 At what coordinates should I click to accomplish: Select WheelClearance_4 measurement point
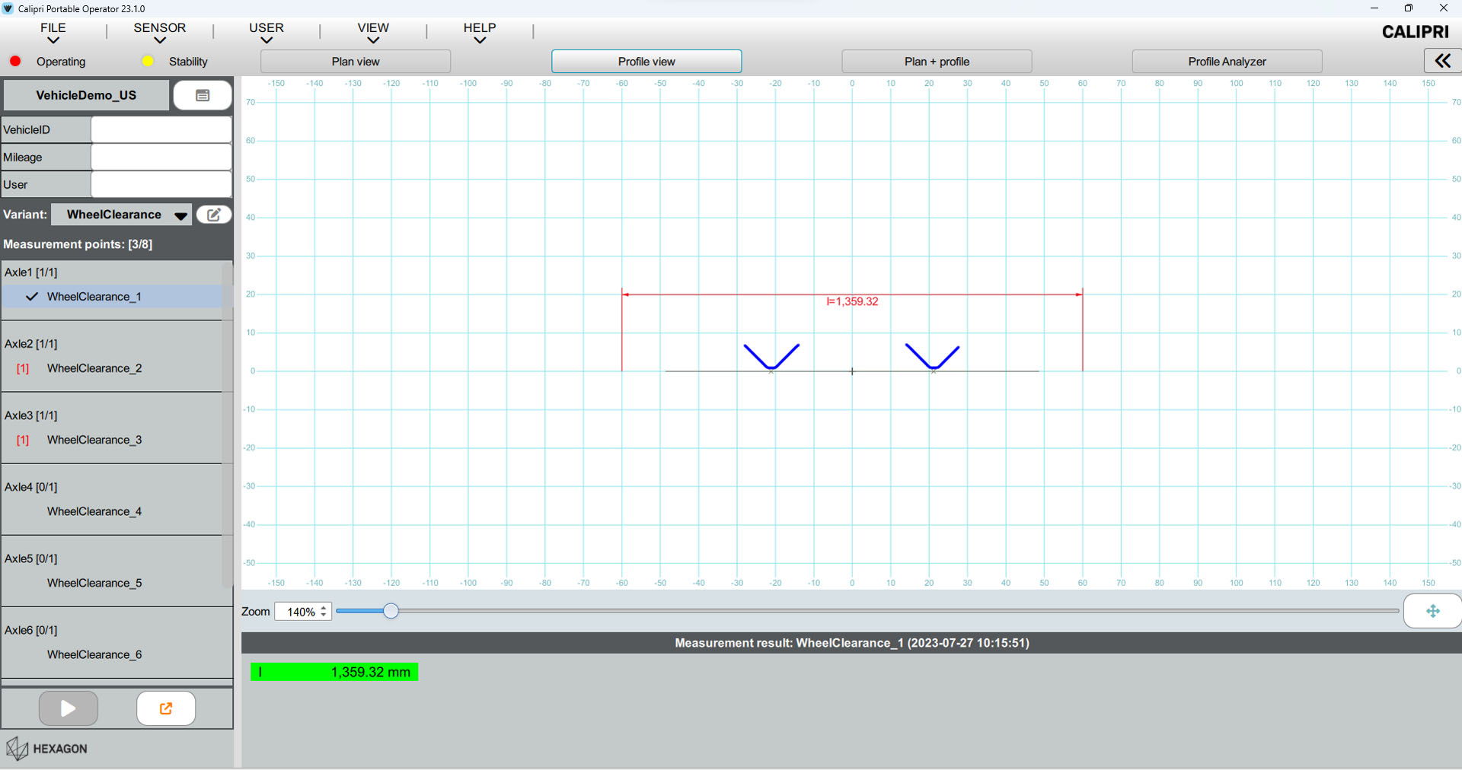94,511
